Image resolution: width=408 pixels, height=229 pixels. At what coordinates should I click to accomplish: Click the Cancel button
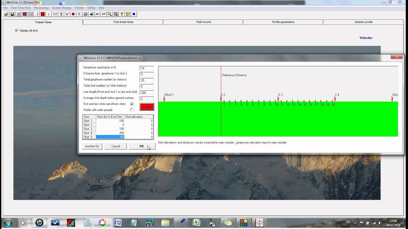tap(116, 146)
